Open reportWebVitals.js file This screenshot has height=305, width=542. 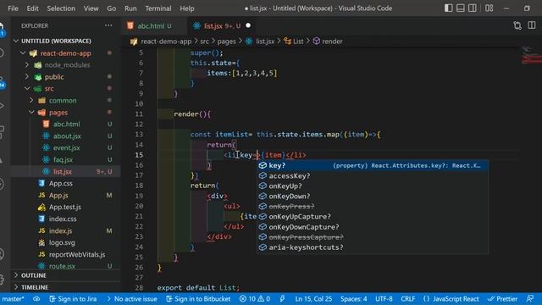click(77, 254)
